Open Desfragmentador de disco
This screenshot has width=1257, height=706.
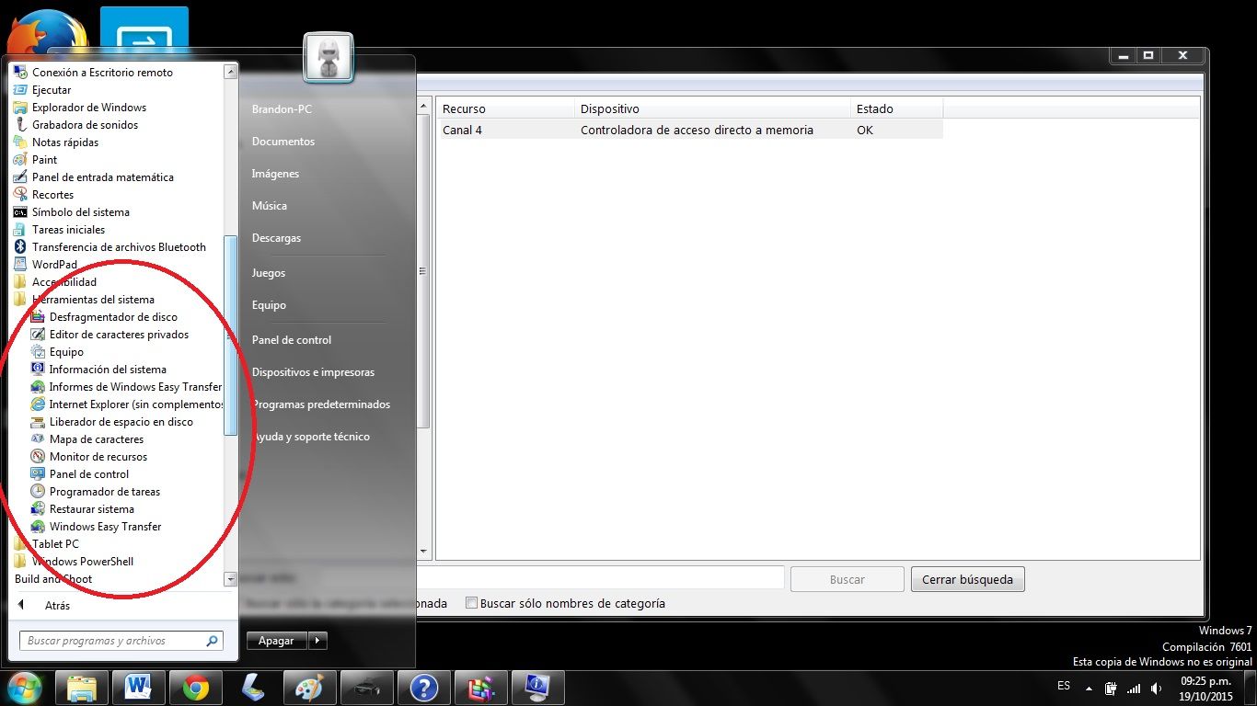(x=113, y=317)
